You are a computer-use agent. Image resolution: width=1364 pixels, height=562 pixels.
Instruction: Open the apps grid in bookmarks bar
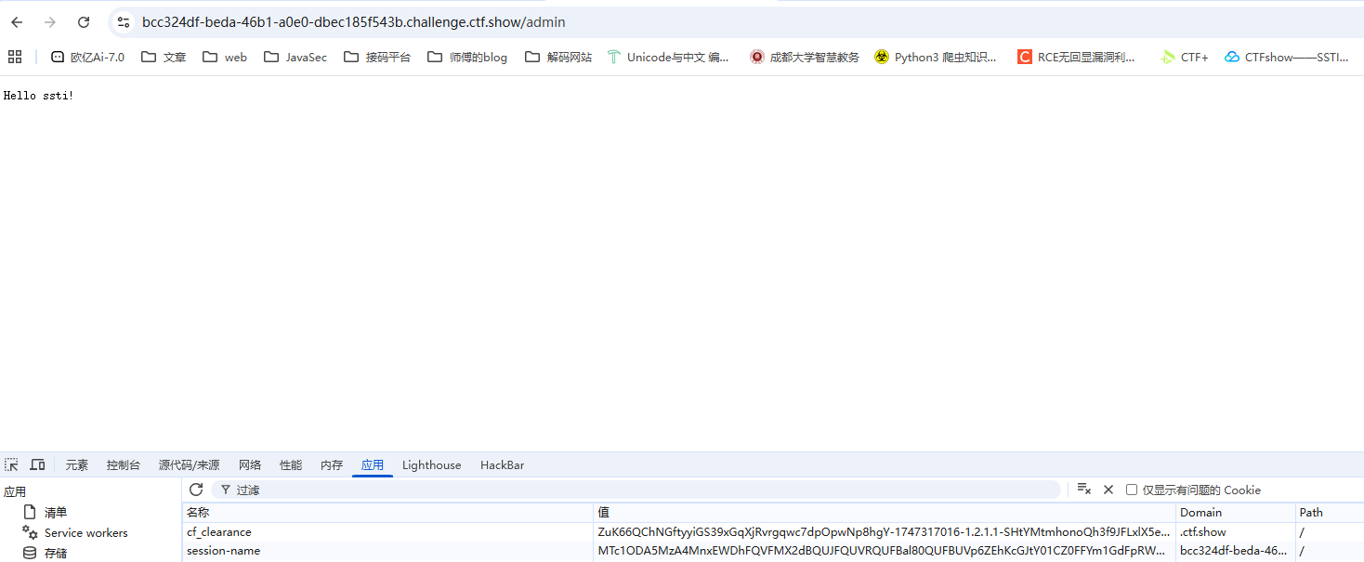(x=15, y=57)
